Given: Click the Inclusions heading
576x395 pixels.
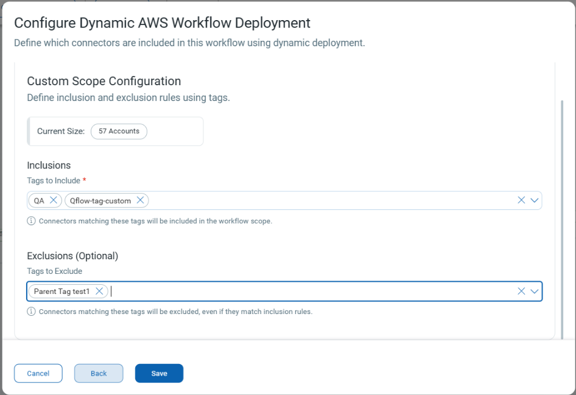Looking at the screenshot, I should point(49,165).
